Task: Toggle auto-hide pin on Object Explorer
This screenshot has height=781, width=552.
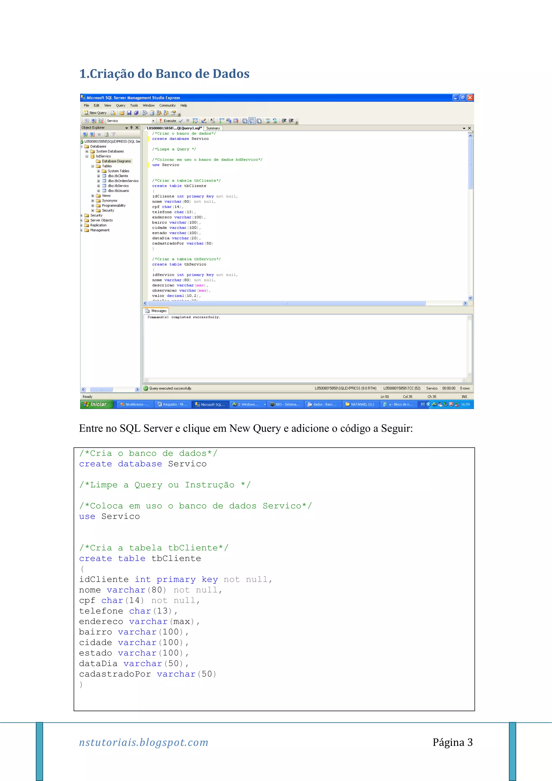Action: [x=132, y=128]
